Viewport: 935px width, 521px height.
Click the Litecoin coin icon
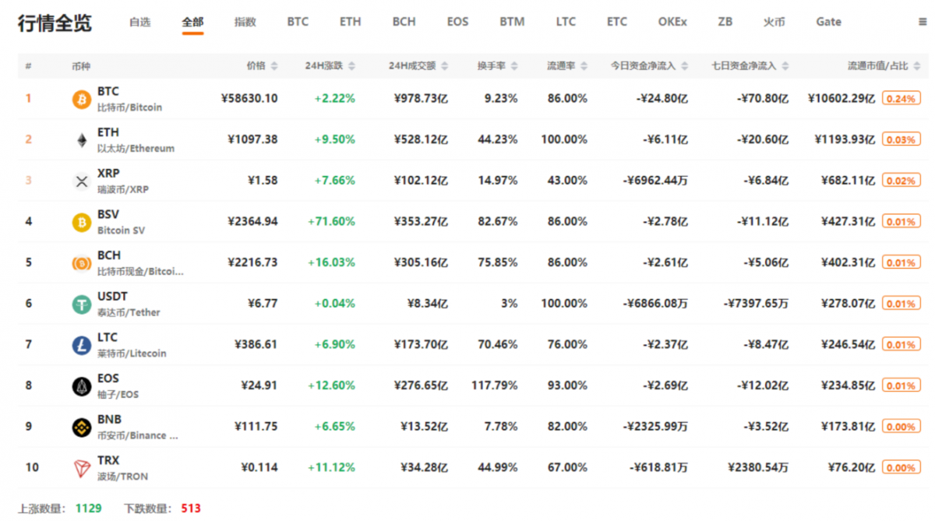coord(82,346)
